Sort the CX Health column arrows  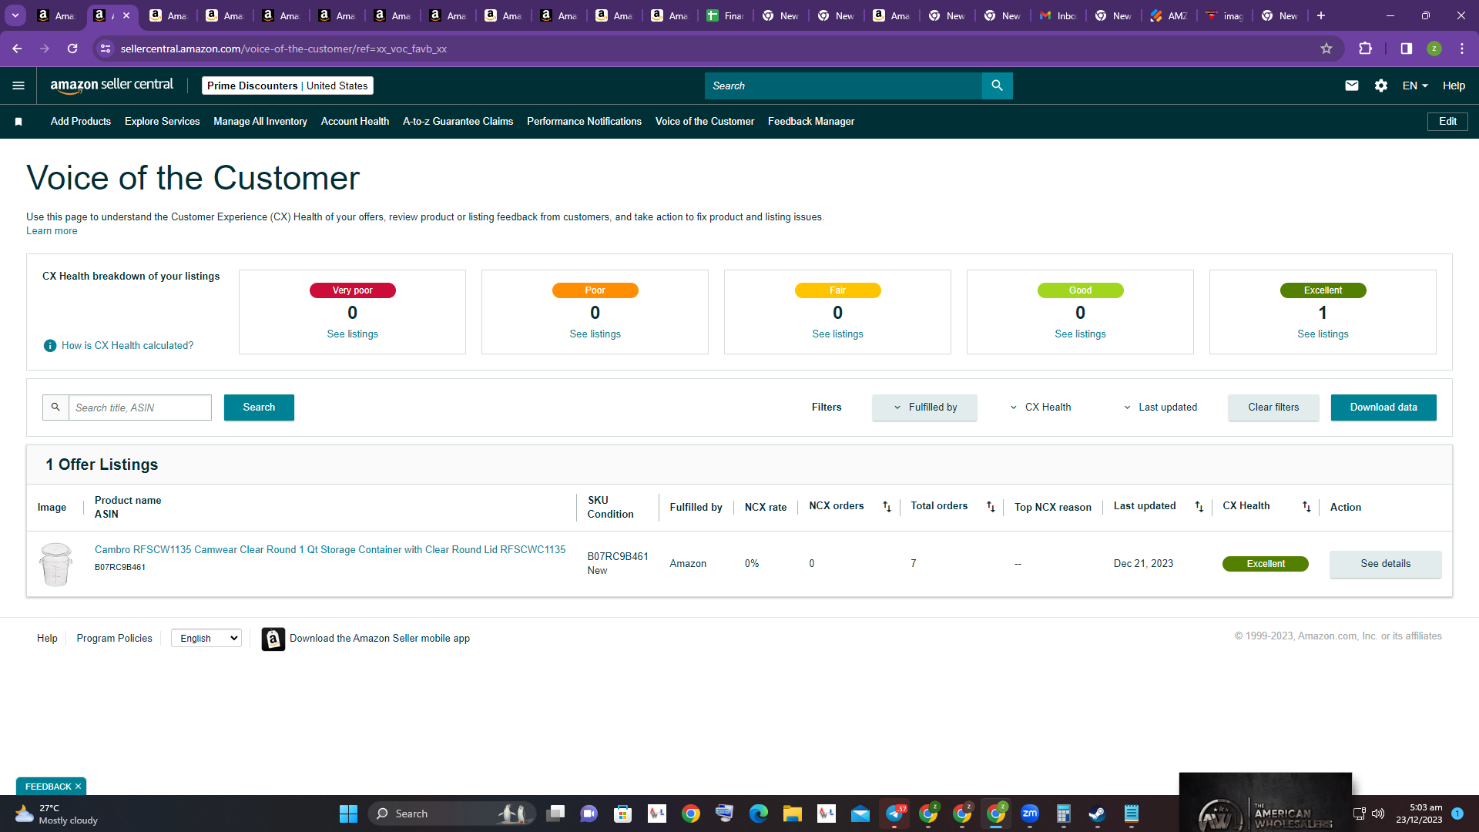(x=1306, y=506)
